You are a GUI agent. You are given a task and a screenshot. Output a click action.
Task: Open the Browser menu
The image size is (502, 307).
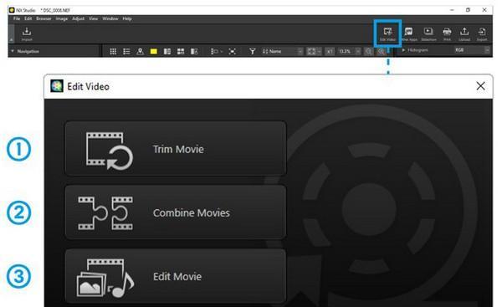point(44,18)
